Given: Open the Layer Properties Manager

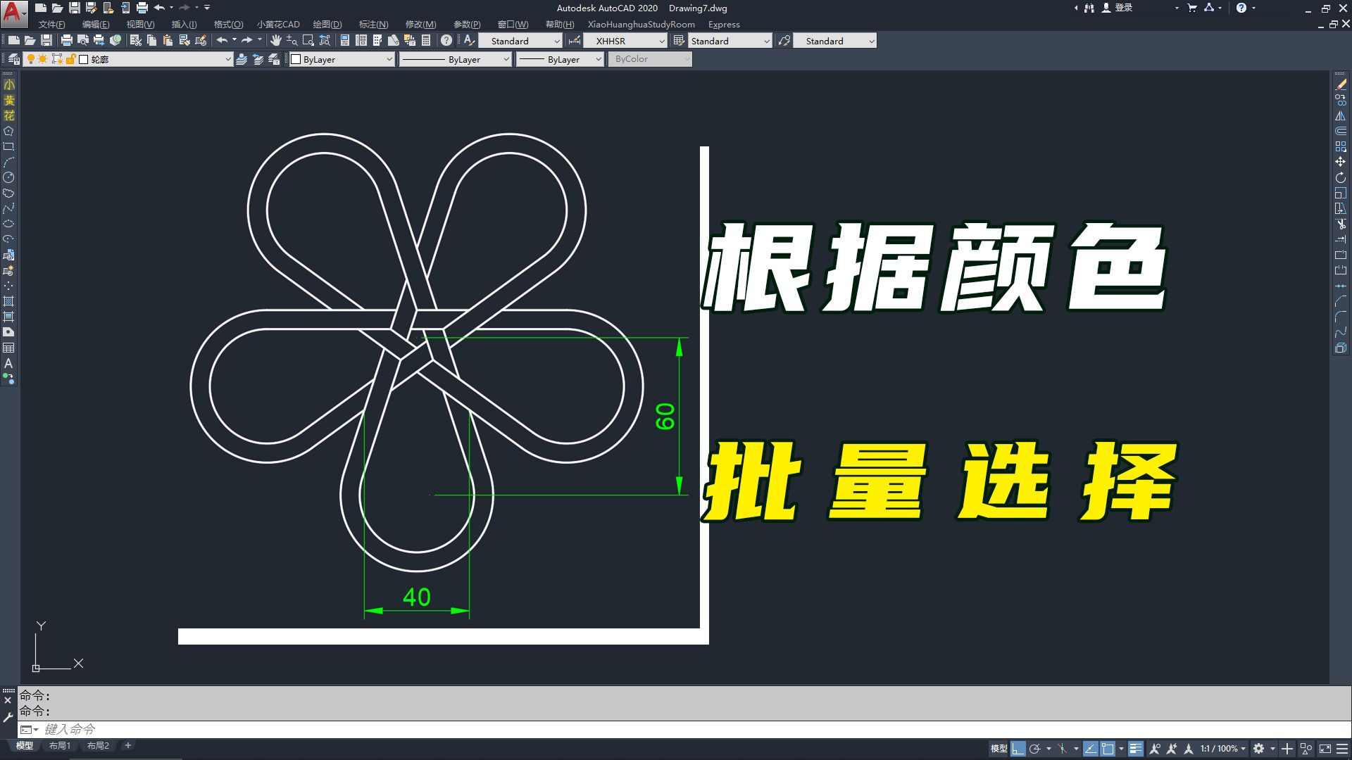Looking at the screenshot, I should click(14, 59).
